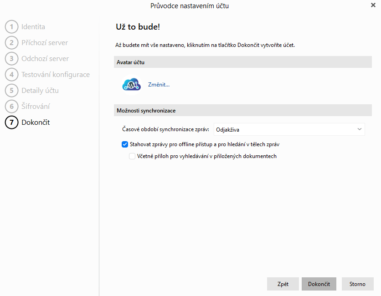Click the step 5 number circle
Screen dimensions: 381x296
pyautogui.click(x=11, y=91)
